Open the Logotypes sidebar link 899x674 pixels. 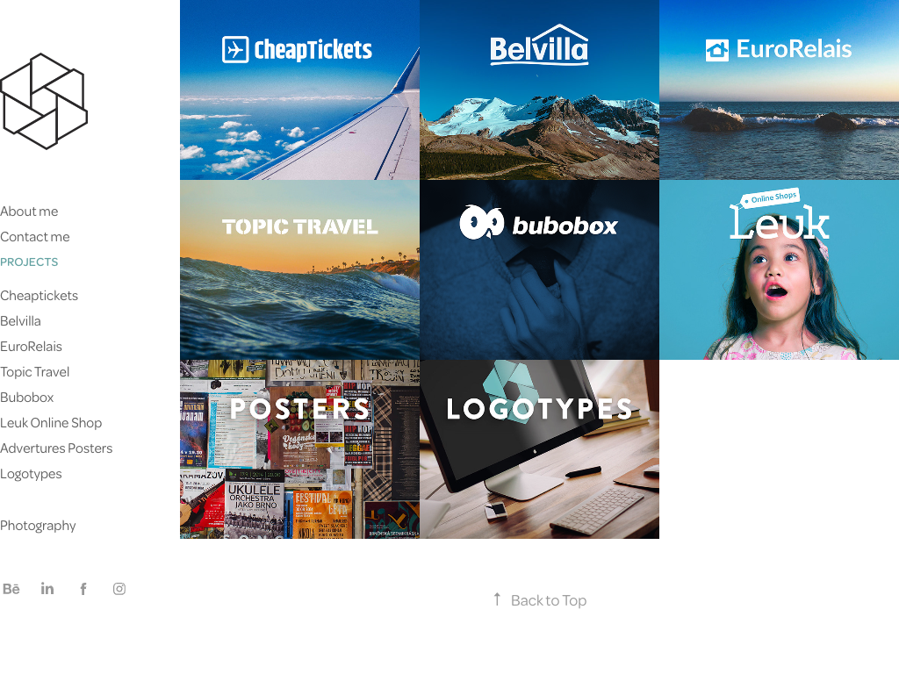(x=31, y=474)
